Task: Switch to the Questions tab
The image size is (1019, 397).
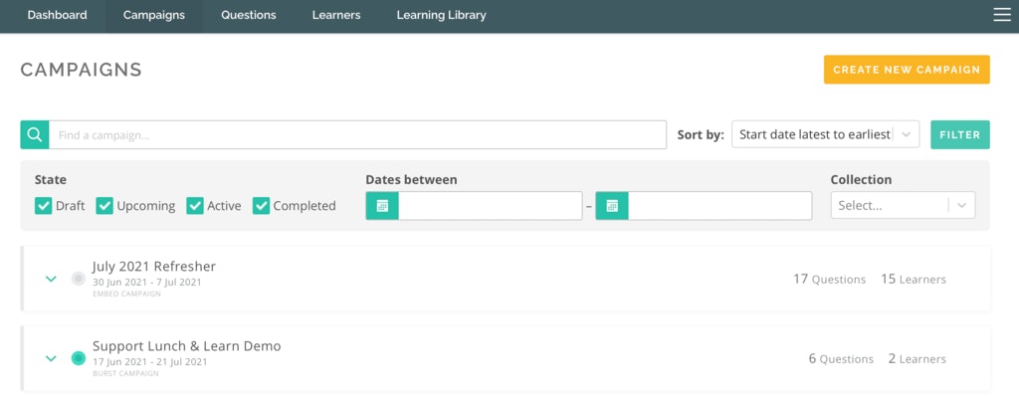Action: tap(248, 15)
